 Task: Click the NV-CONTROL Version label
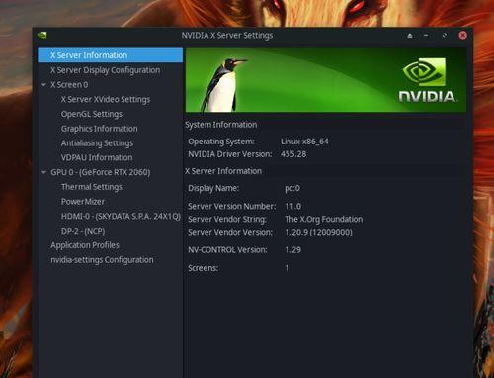point(227,250)
